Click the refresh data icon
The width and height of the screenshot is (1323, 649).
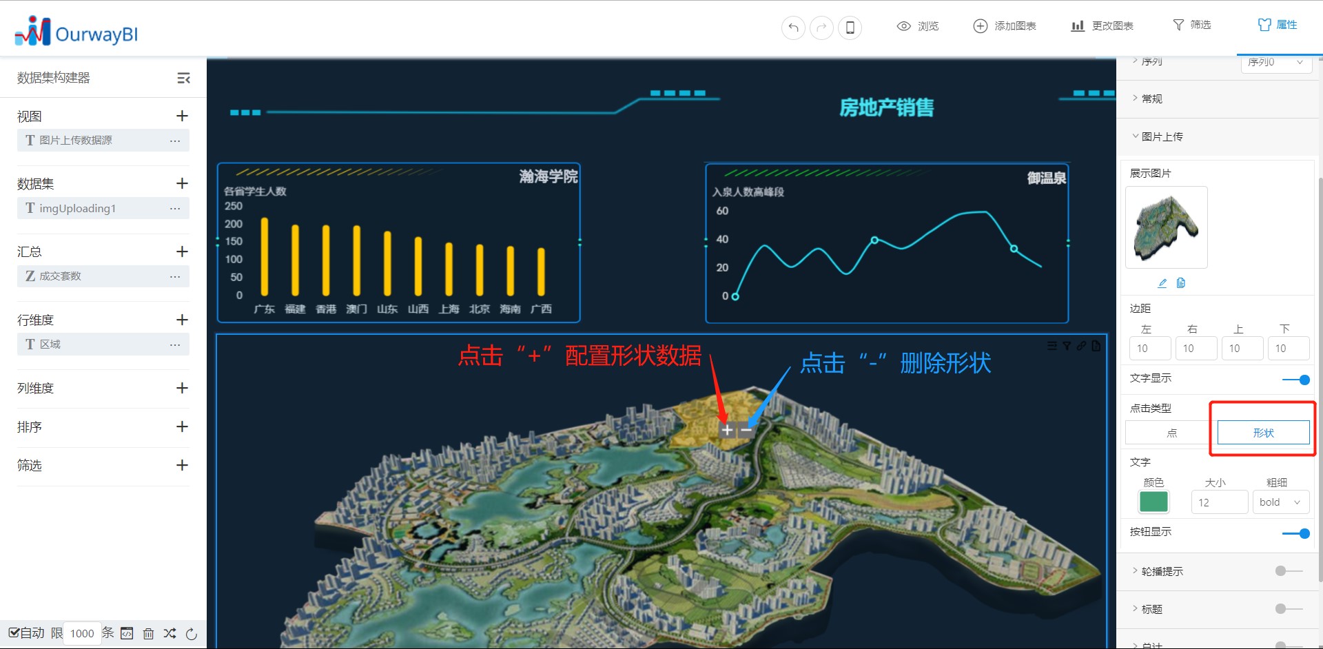point(192,634)
